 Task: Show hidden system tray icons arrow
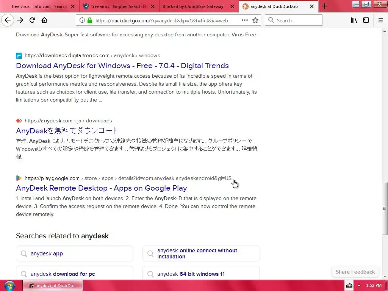359,286
